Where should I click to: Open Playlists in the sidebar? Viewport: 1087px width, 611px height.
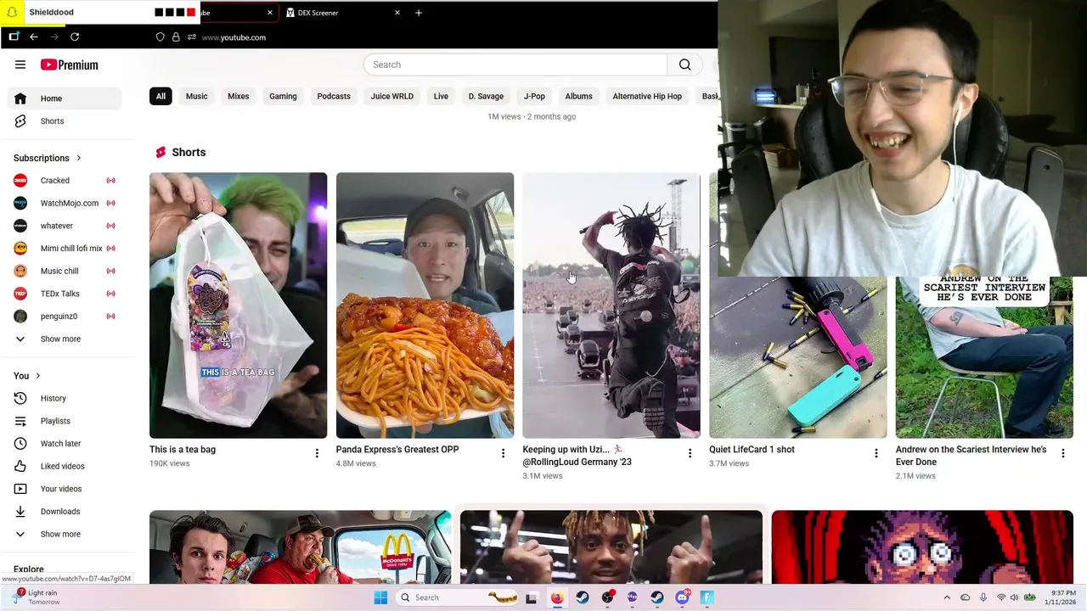pyautogui.click(x=65, y=421)
